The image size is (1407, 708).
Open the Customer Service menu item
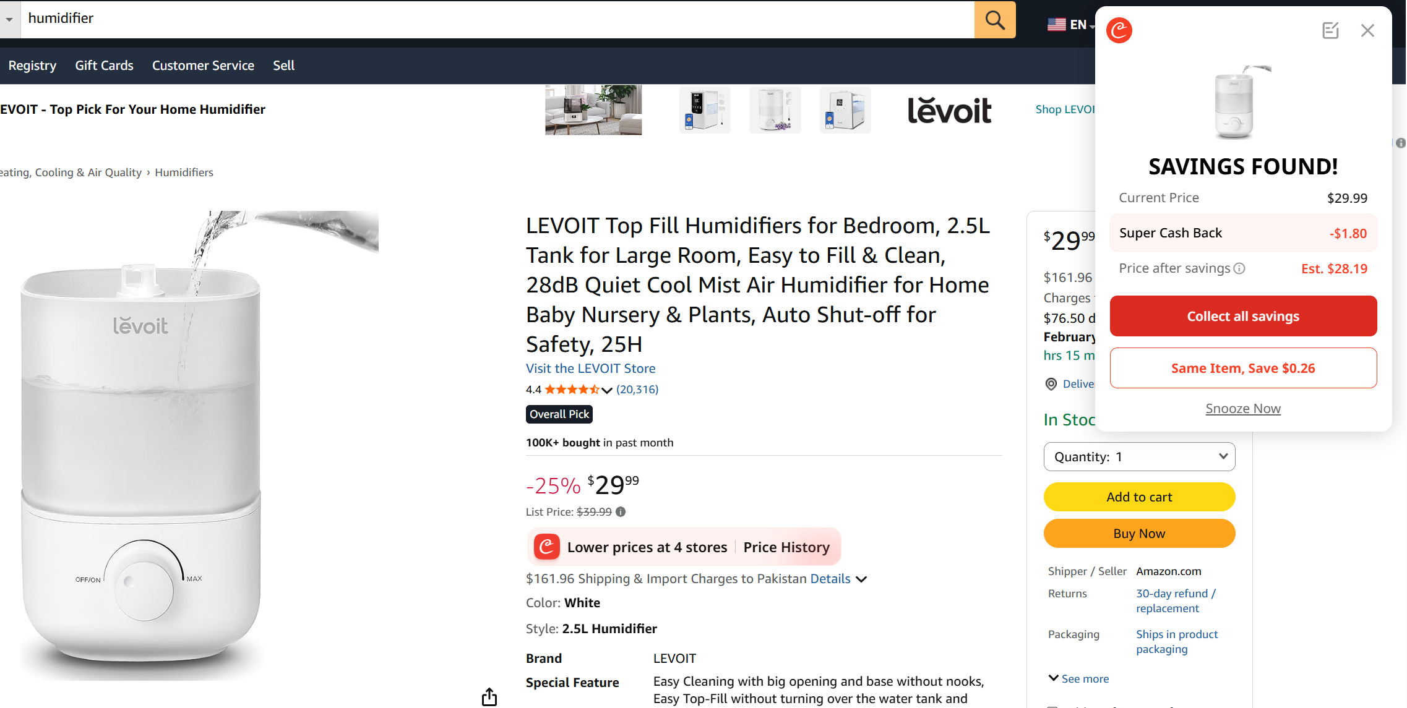(x=203, y=66)
